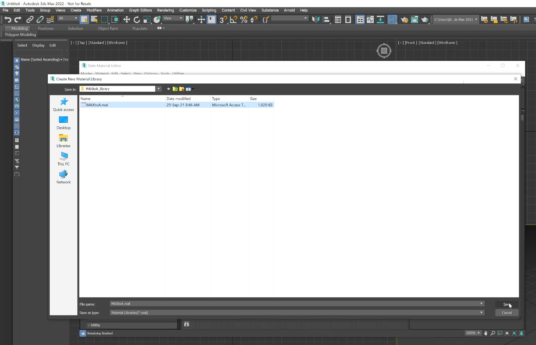The height and width of the screenshot is (345, 536).
Task: Expand the File name dropdown arrow
Action: 481,304
